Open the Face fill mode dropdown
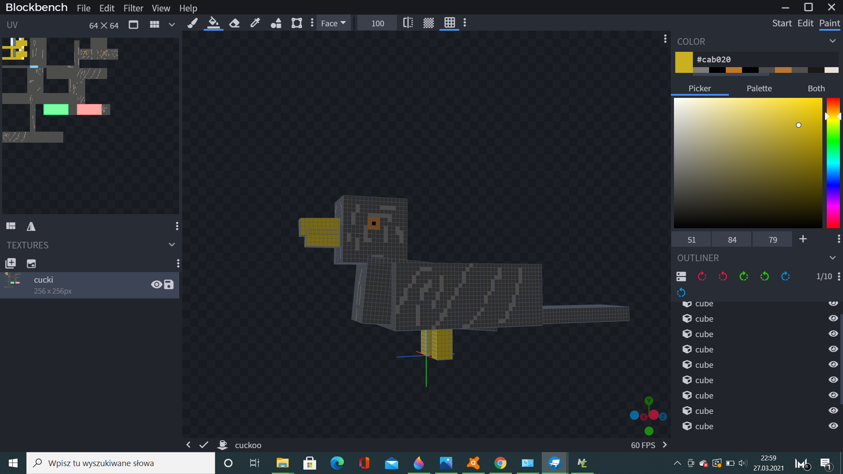This screenshot has height=474, width=843. pyautogui.click(x=333, y=23)
